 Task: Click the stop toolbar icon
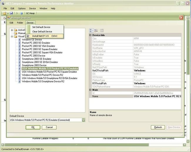[x=21, y=13]
